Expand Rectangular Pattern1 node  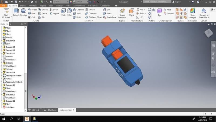point(2,76)
